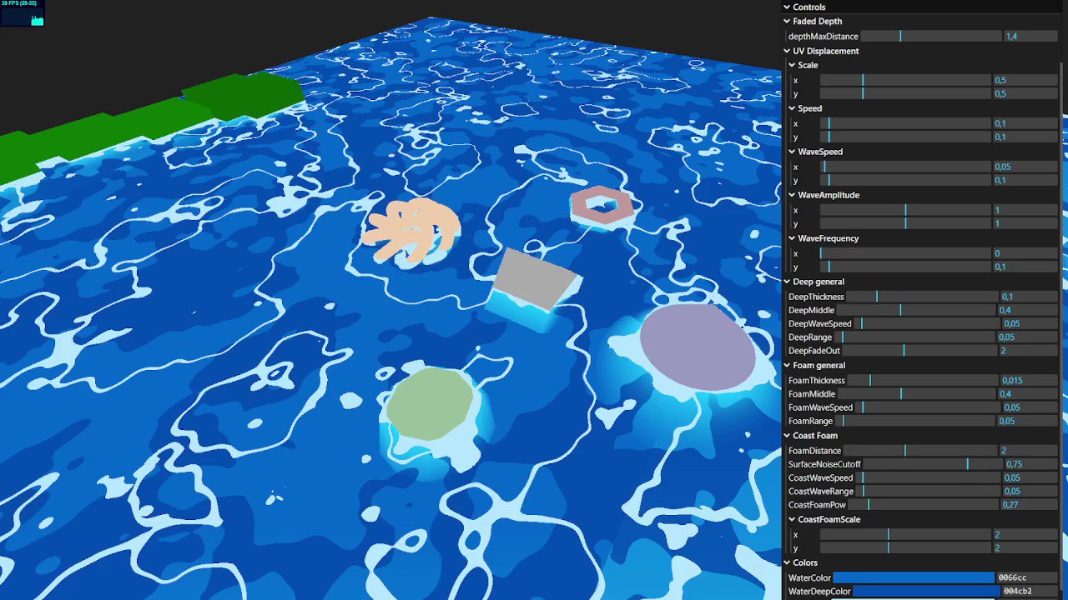Collapse the Faded Depth section arrow
The image size is (1068, 600).
(x=786, y=21)
